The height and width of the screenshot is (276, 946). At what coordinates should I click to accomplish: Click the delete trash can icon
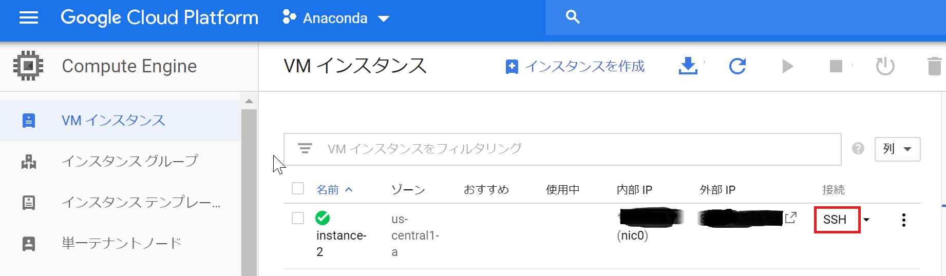(x=934, y=66)
